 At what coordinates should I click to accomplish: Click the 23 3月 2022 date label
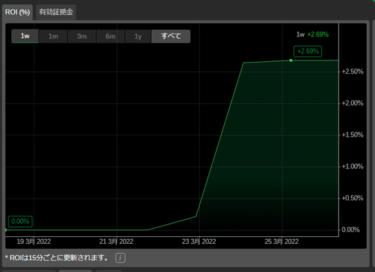point(199,242)
